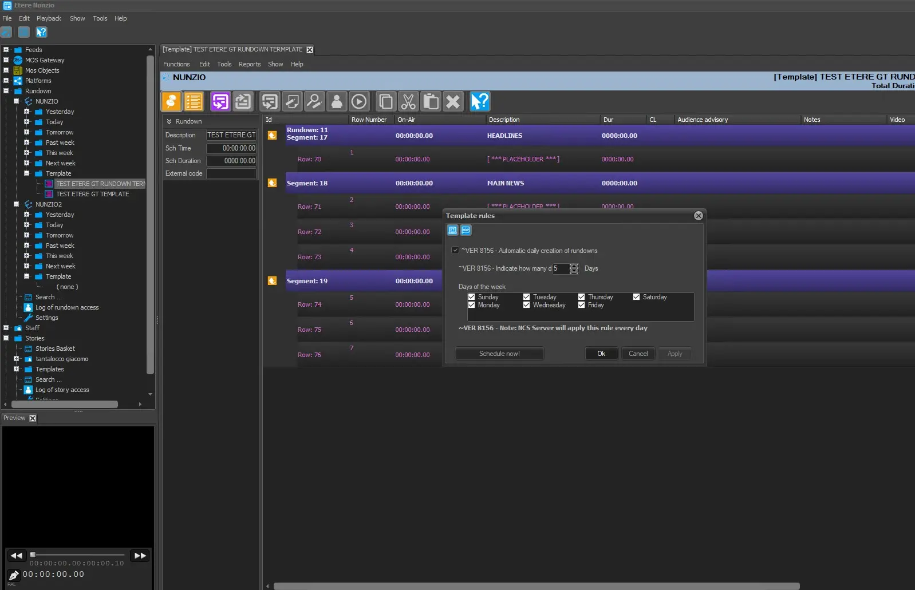Screen dimensions: 915x590
Task: Click the orange pushpin toolbar icon
Action: coord(171,102)
